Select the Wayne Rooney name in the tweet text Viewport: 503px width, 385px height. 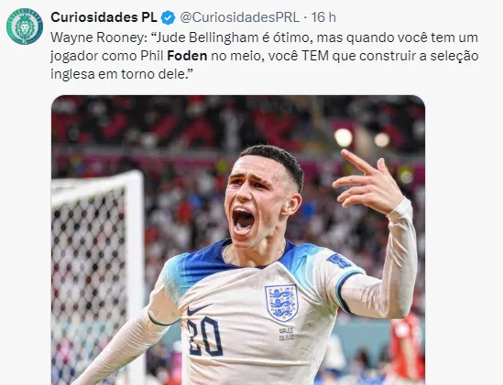point(97,37)
